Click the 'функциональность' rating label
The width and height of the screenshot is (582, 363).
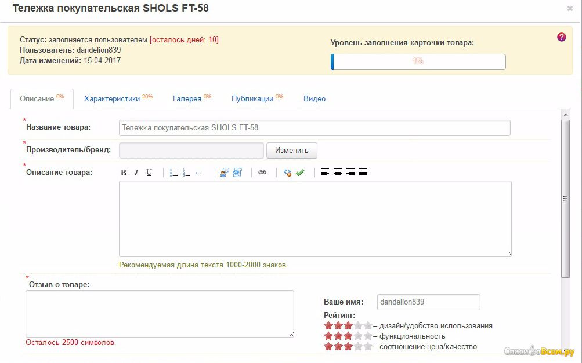413,336
